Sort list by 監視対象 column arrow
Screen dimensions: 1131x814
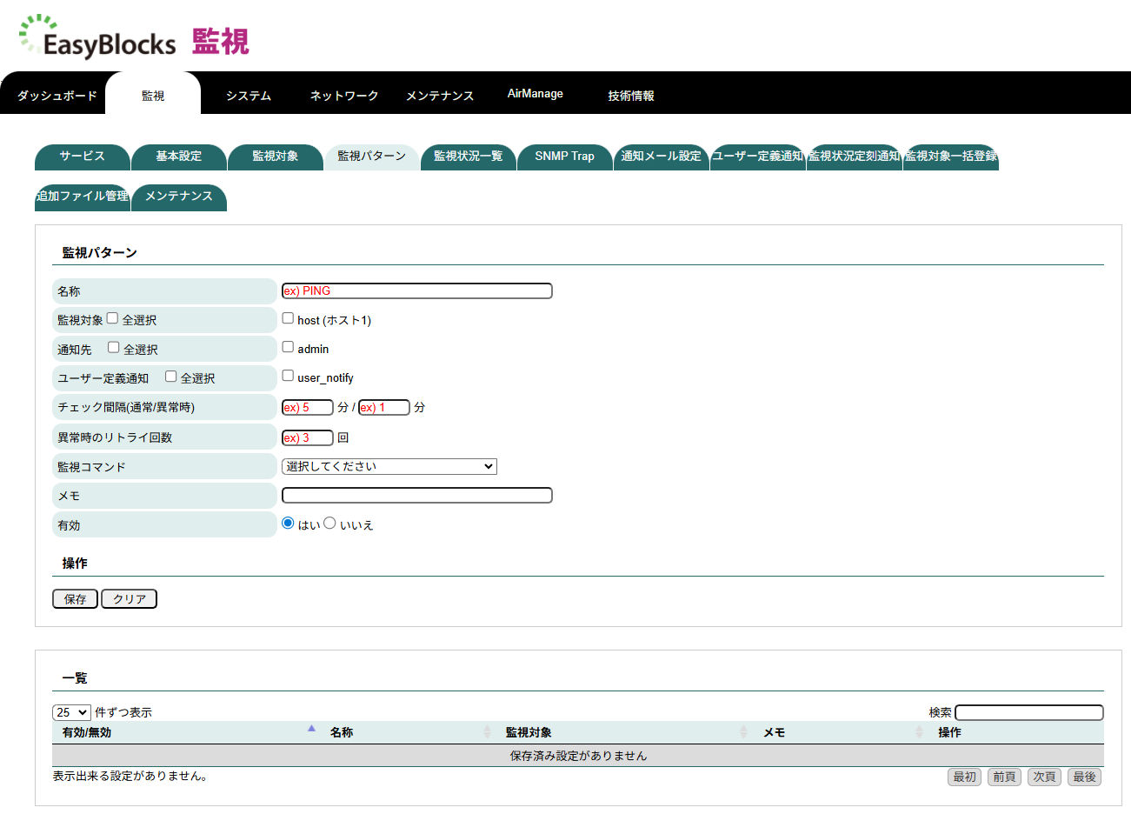(x=743, y=732)
